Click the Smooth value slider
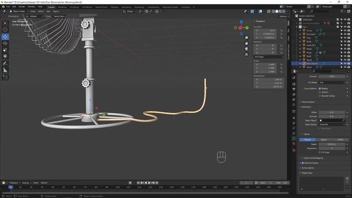This screenshot has width=352, height=198. point(332,76)
